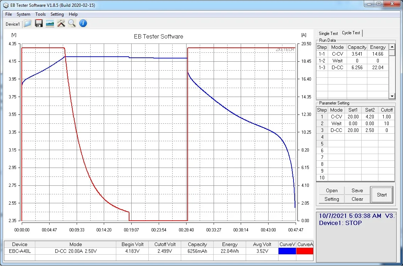Click the Capacity column header in Run Data

pyautogui.click(x=357, y=47)
